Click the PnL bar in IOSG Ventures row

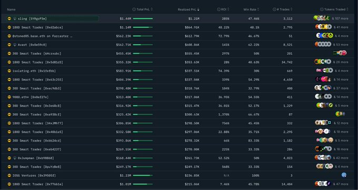pyautogui.click(x=143, y=175)
